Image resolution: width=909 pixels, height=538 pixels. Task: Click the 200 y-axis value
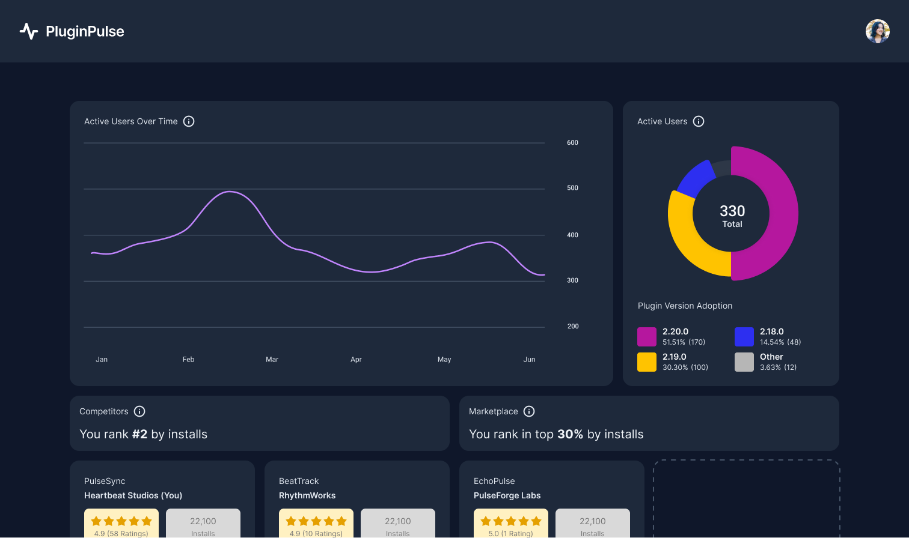click(x=572, y=326)
